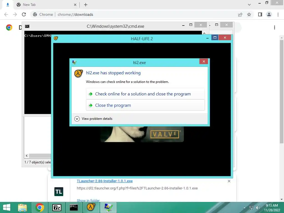Open volume tray icon

click(x=258, y=207)
